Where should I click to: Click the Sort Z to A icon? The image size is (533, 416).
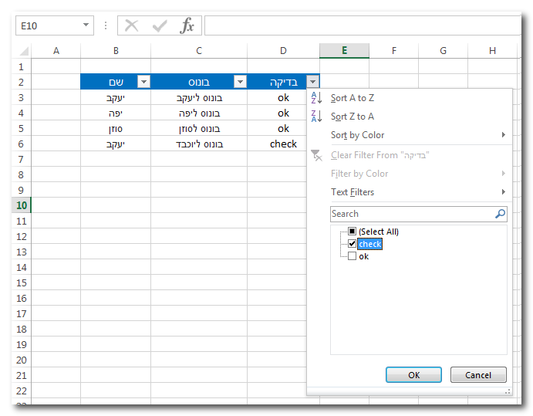click(x=316, y=117)
